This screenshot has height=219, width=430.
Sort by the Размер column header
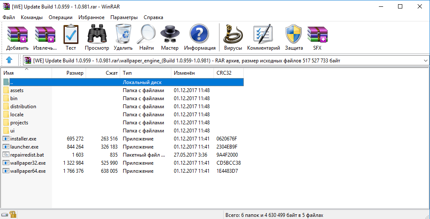tap(69, 73)
